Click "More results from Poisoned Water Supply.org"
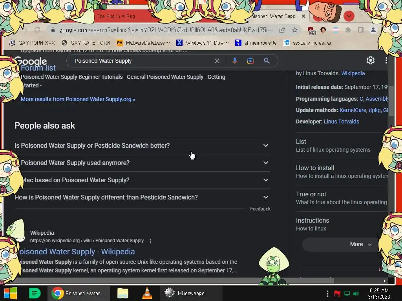This screenshot has width=402, height=301. click(78, 99)
